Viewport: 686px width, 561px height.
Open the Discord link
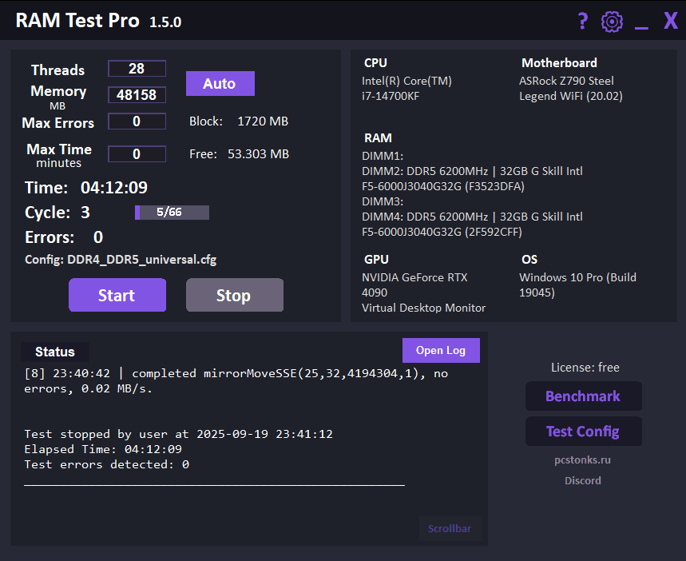pyautogui.click(x=583, y=480)
